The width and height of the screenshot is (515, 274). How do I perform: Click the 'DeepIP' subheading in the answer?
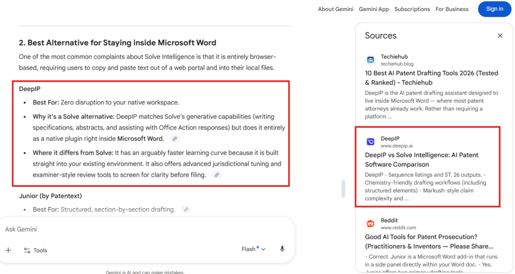click(30, 89)
